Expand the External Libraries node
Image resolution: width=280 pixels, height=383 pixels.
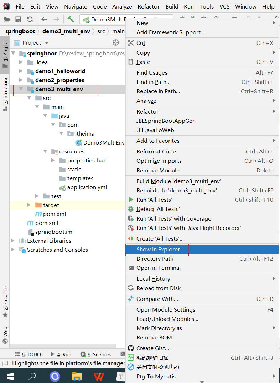pyautogui.click(x=13, y=241)
